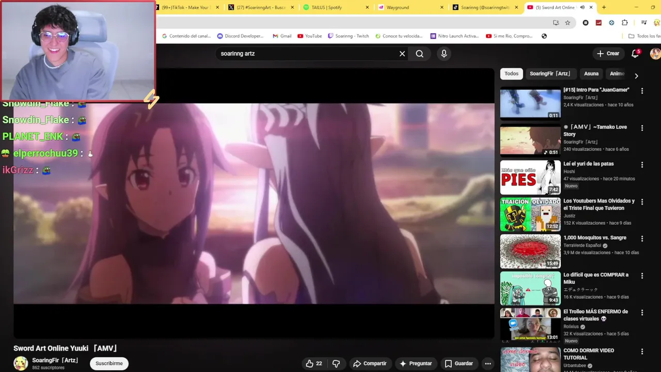Viewport: 661px width, 372px height.
Task: Click the Guardar save button
Action: click(x=459, y=364)
